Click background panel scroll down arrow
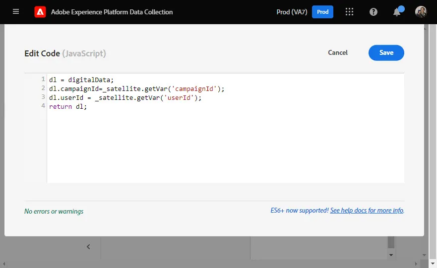 (x=391, y=255)
